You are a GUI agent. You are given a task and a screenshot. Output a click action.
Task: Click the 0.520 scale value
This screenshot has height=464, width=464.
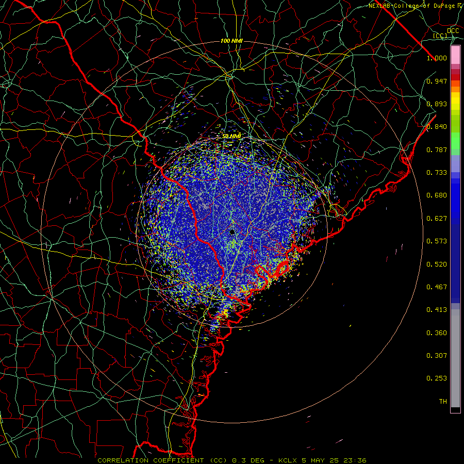point(437,264)
